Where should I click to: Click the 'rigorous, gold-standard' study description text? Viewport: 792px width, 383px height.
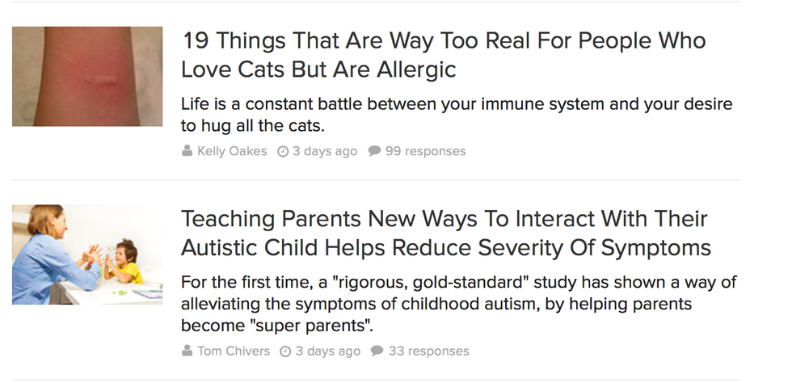coord(458,305)
